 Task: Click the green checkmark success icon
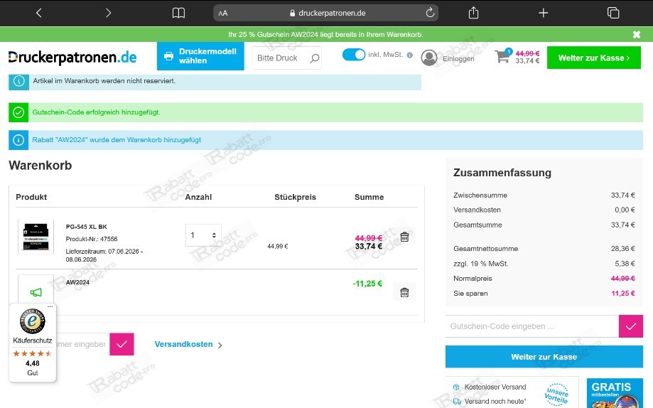pos(18,112)
